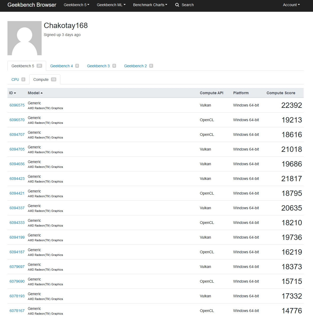313x320 pixels.
Task: Switch to the Geekbench 2 tab
Action: [x=138, y=66]
